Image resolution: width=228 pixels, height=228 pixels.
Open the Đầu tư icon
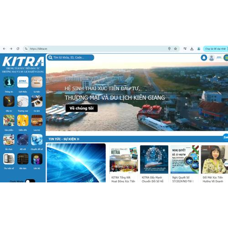(9, 101)
